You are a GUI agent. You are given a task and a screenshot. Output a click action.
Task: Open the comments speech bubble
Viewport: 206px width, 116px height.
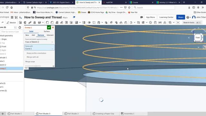[142, 17]
